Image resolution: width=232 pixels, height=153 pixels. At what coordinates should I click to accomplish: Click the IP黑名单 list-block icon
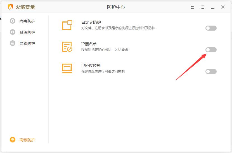tap(67, 47)
